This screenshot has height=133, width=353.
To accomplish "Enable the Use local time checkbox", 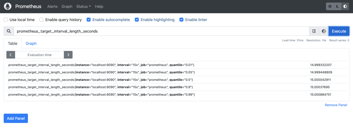I will [6, 20].
